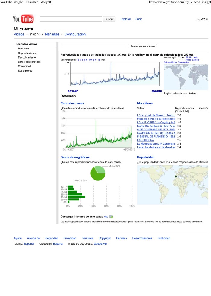Click in the top search input field
The width and height of the screenshot is (211, 296).
coord(71,19)
